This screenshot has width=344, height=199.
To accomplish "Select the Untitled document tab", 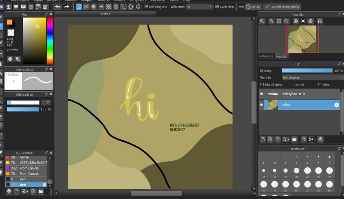I will (105, 14).
